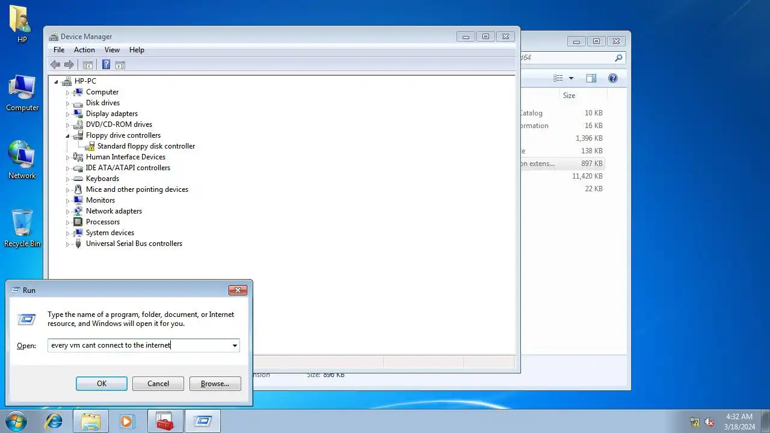Expand the Display adapters category
Image resolution: width=770 pixels, height=433 pixels.
67,114
